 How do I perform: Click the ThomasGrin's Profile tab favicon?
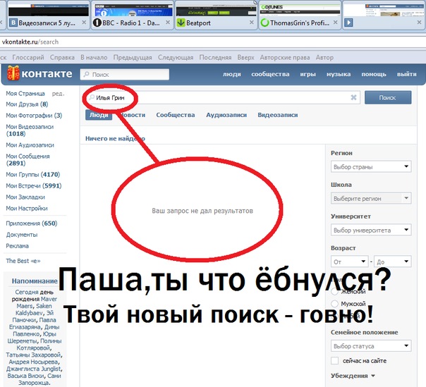[x=264, y=23]
